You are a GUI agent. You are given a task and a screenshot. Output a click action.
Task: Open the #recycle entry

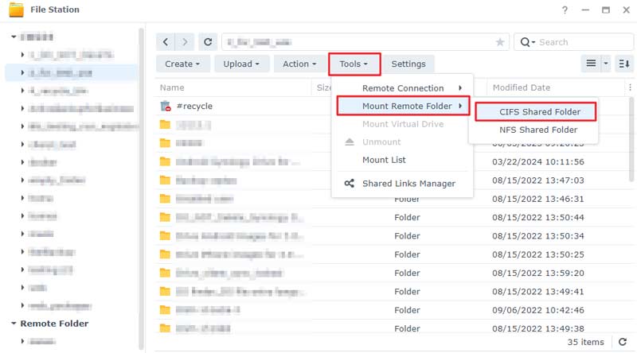(x=194, y=106)
